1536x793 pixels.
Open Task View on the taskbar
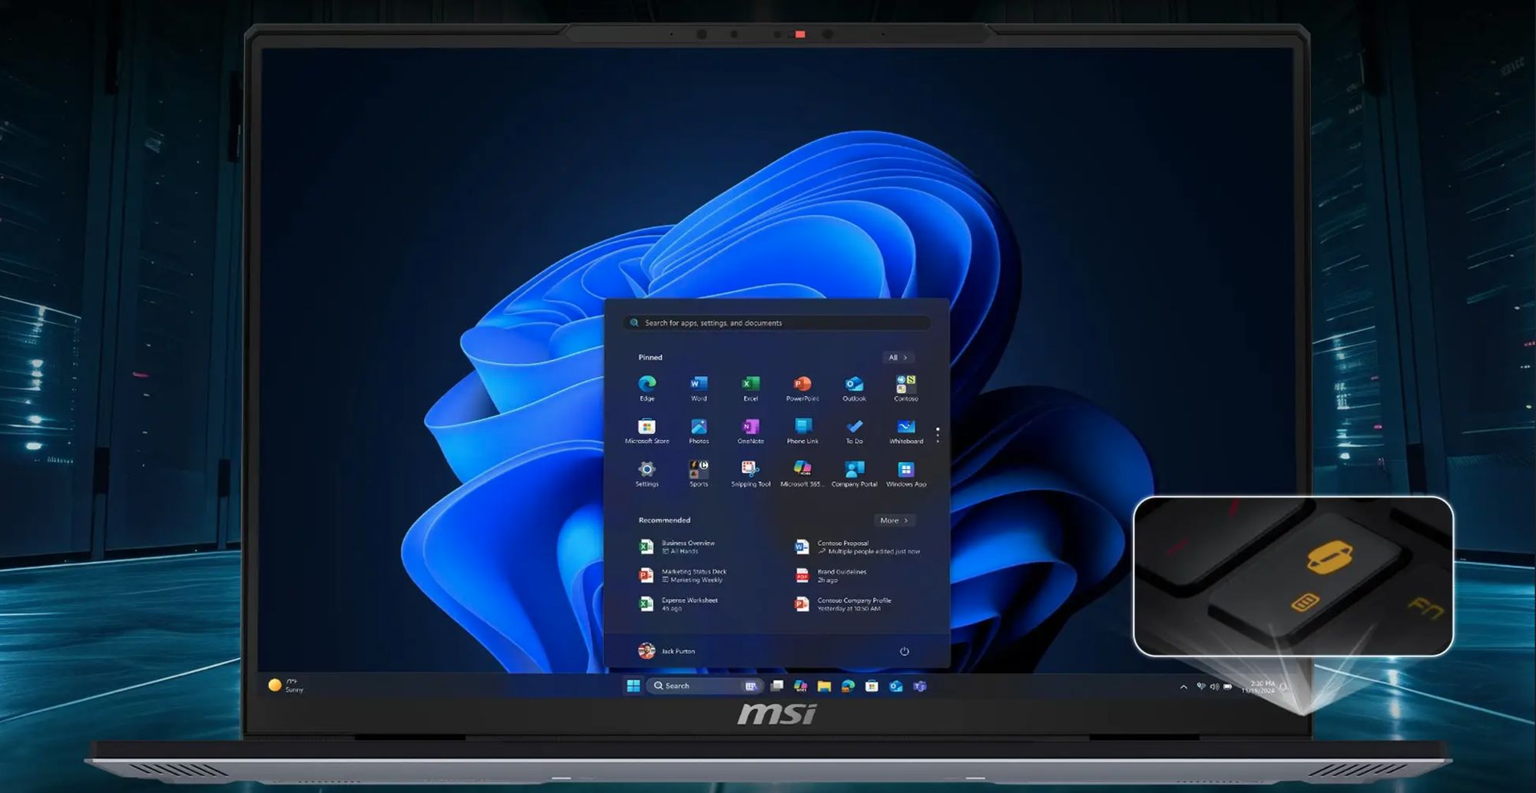(x=777, y=686)
